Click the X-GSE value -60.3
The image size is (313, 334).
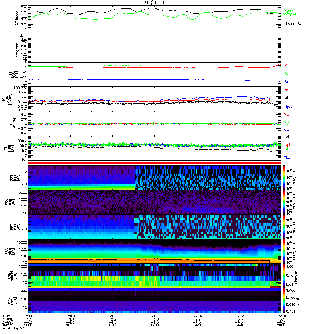point(154,316)
